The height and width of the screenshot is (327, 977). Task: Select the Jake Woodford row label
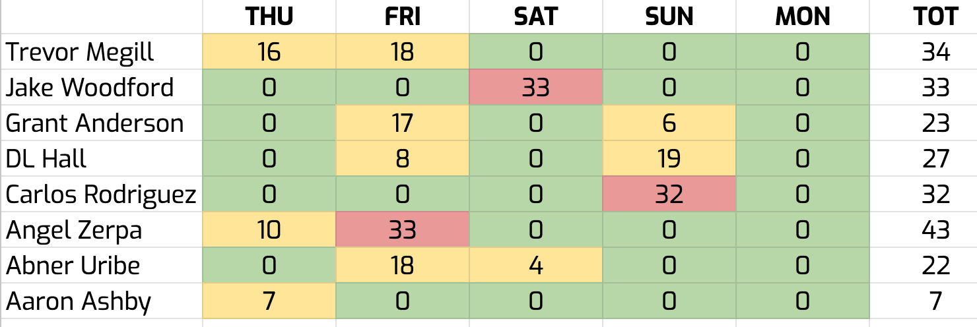(90, 88)
